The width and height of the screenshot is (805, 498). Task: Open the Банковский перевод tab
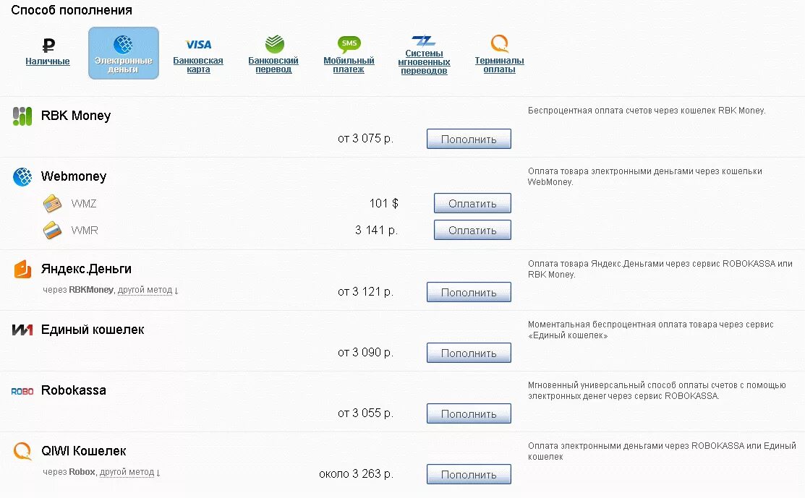coord(273,64)
